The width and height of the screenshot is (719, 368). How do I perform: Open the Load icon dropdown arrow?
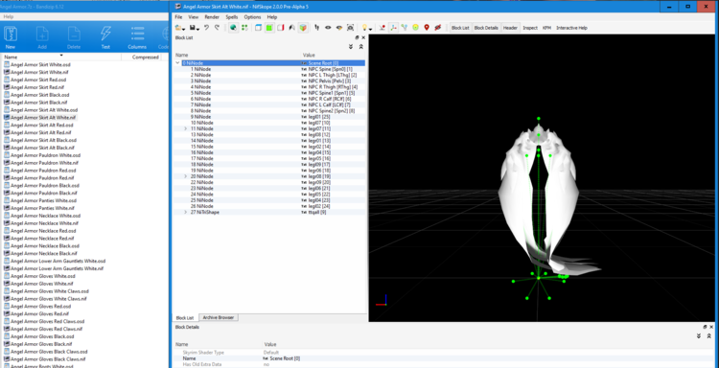point(183,30)
